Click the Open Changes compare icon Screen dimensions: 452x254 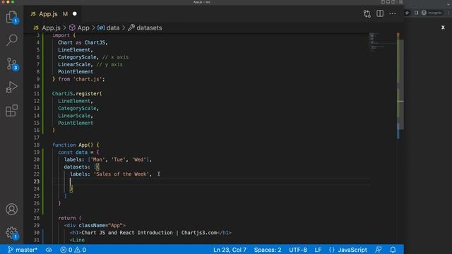point(367,14)
